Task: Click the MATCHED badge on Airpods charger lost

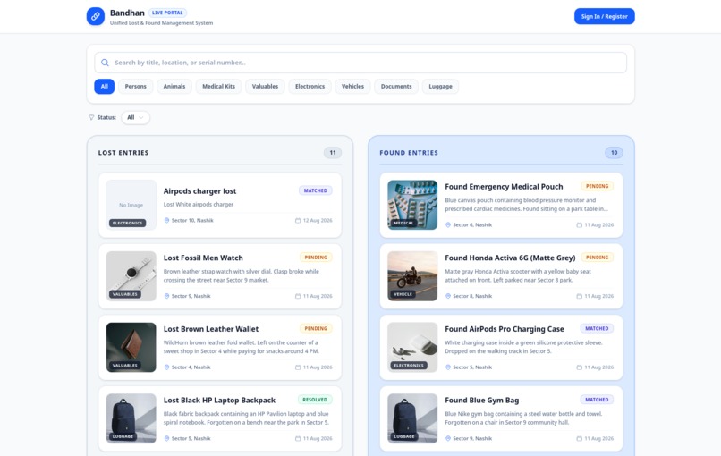Action: pos(316,190)
